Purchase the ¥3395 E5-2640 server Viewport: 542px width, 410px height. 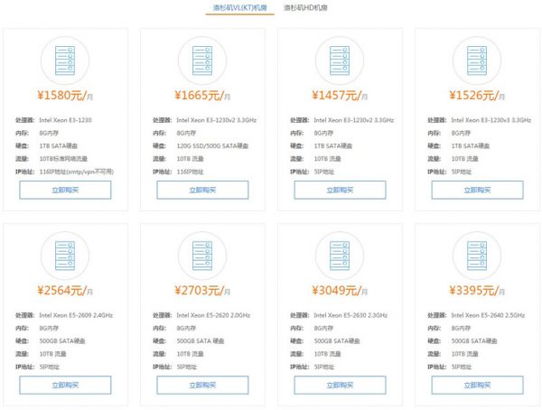(475, 385)
